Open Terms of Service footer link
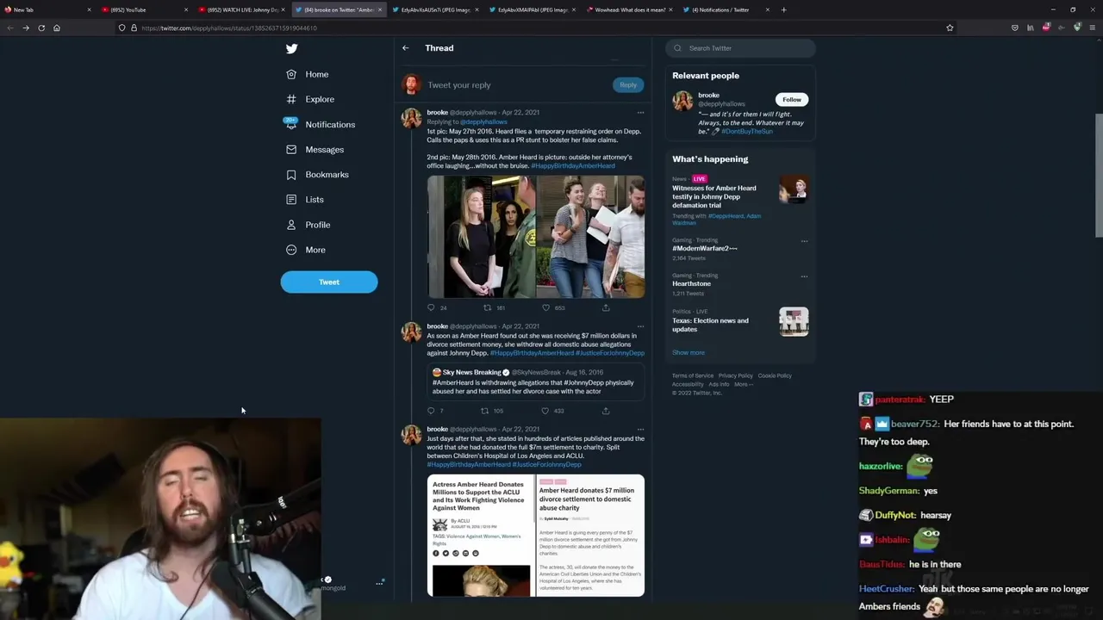The height and width of the screenshot is (620, 1103). [693, 375]
